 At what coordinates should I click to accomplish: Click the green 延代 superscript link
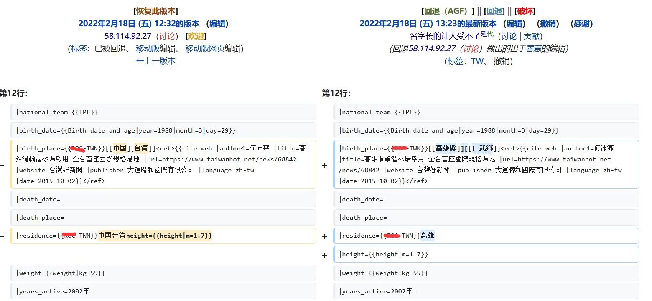(x=487, y=34)
